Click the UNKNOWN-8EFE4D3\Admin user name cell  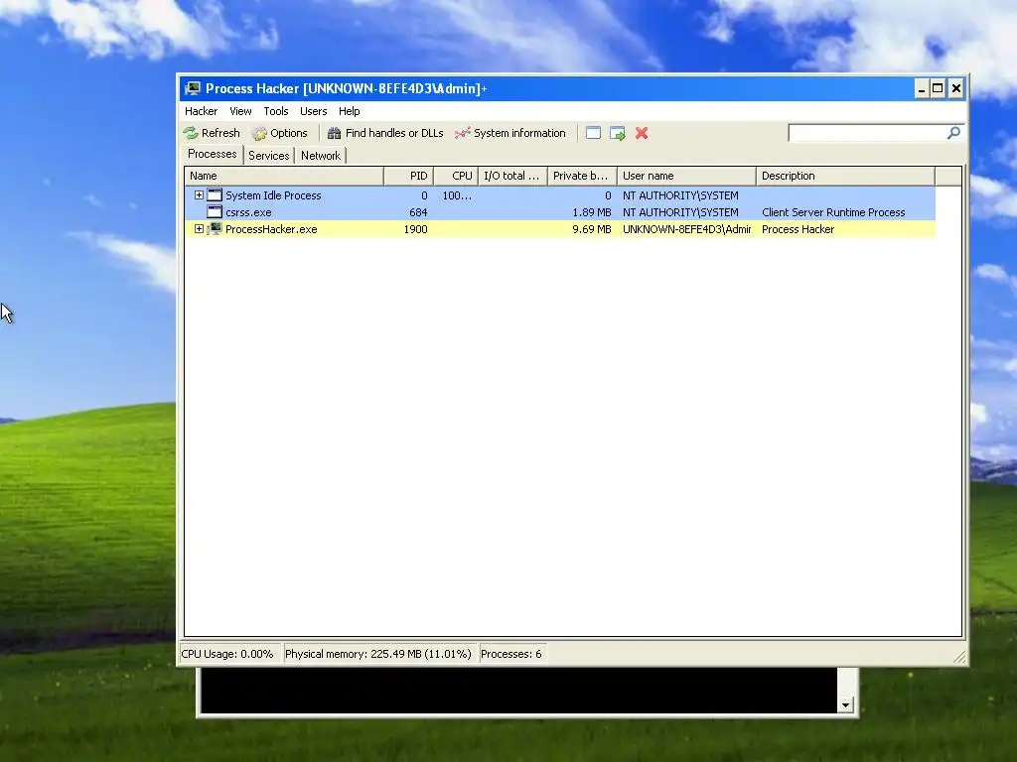(x=686, y=229)
